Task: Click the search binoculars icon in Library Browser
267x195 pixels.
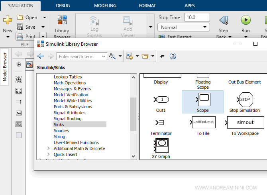Action: [x=112, y=56]
